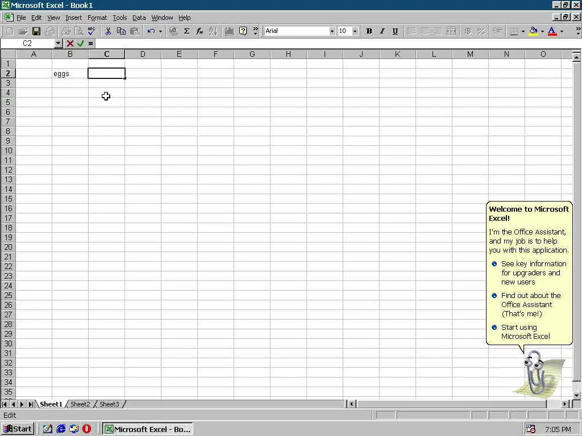Apply Merge and Center to cells
This screenshot has width=582, height=436.
[x=451, y=31]
